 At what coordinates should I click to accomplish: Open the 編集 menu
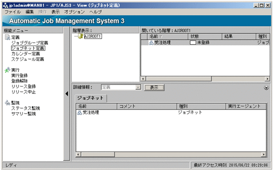click(29, 12)
